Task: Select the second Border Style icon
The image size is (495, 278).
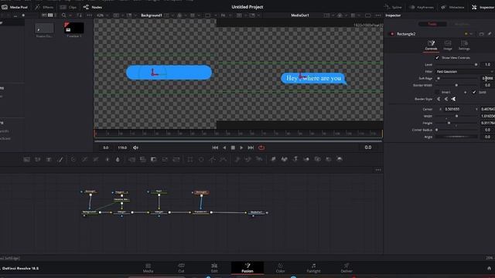Action: tap(446, 99)
